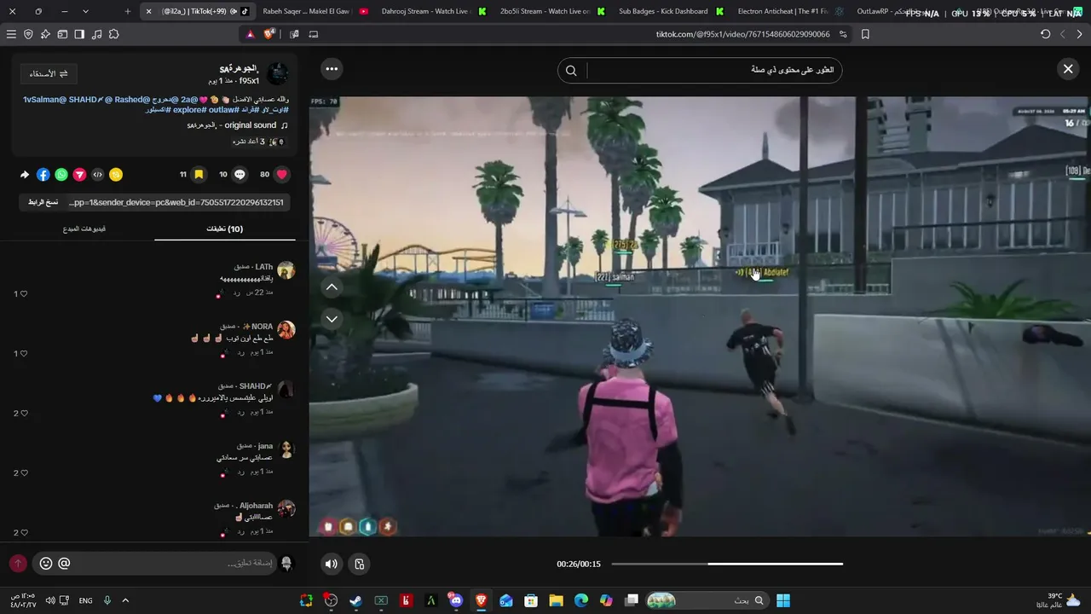Click the friends button (الأصدقاء)
The height and width of the screenshot is (614, 1091).
coord(49,73)
